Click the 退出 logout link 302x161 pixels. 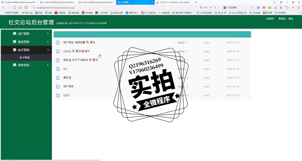click(x=291, y=19)
